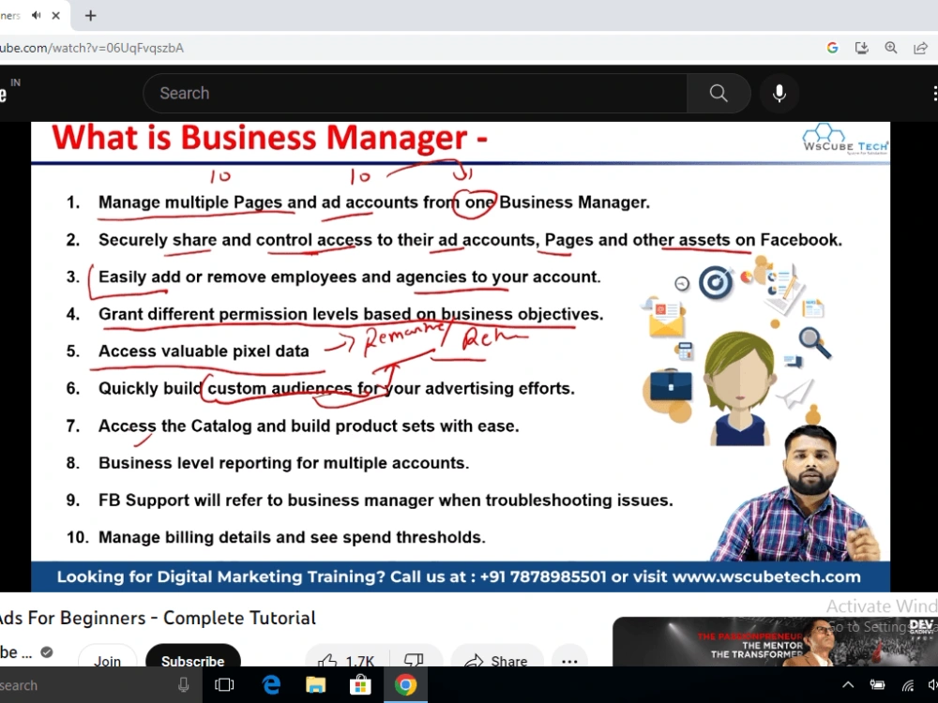Click the WsCube Tech logo in video
This screenshot has height=703, width=938.
[845, 140]
